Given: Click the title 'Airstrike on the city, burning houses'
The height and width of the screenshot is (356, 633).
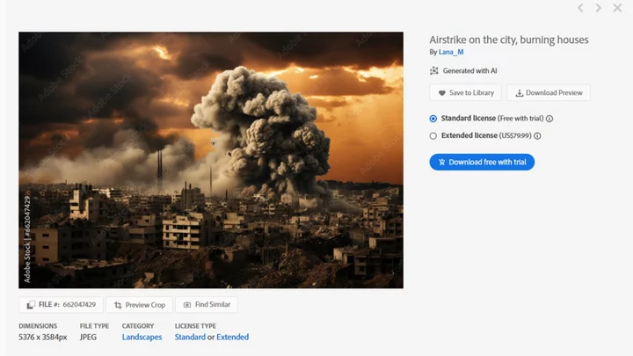Looking at the screenshot, I should [508, 40].
